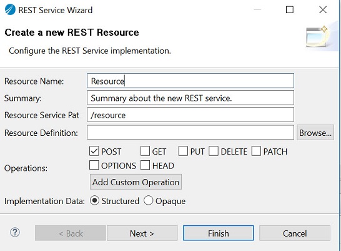Browse for a resource definition file
Image resolution: width=341 pixels, height=251 pixels.
(x=315, y=133)
